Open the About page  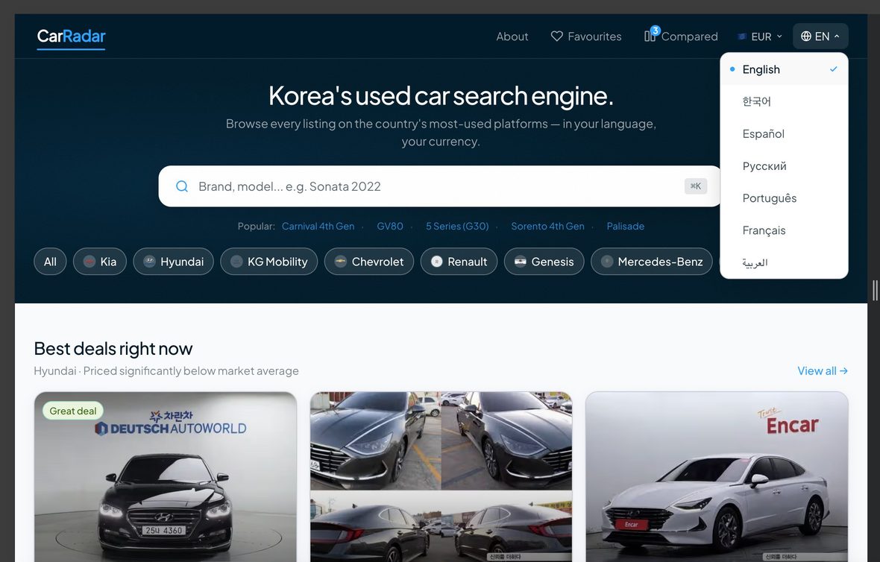click(x=512, y=37)
